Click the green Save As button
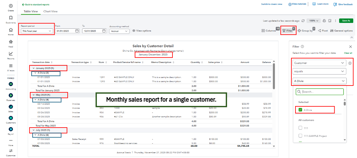Screen dimensions: 357x158 pyautogui.click(x=346, y=21)
